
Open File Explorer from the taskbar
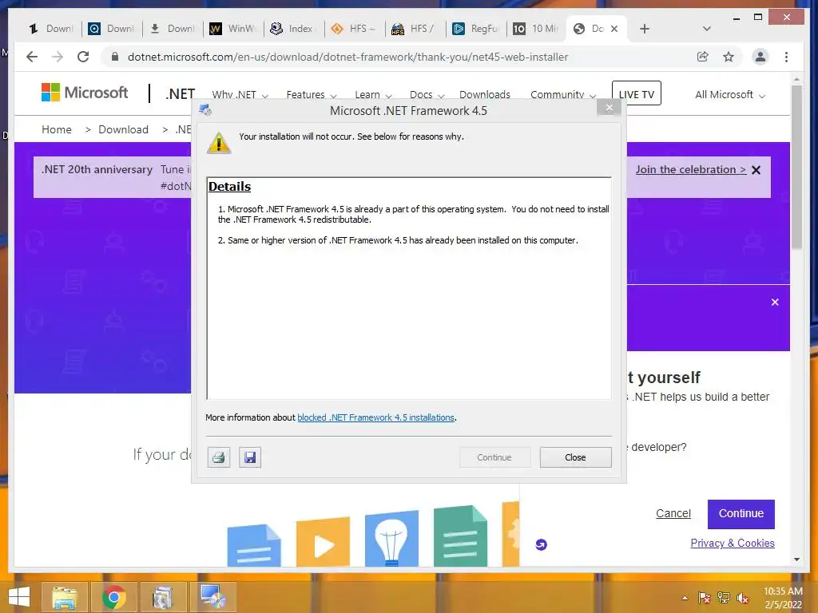tap(65, 597)
